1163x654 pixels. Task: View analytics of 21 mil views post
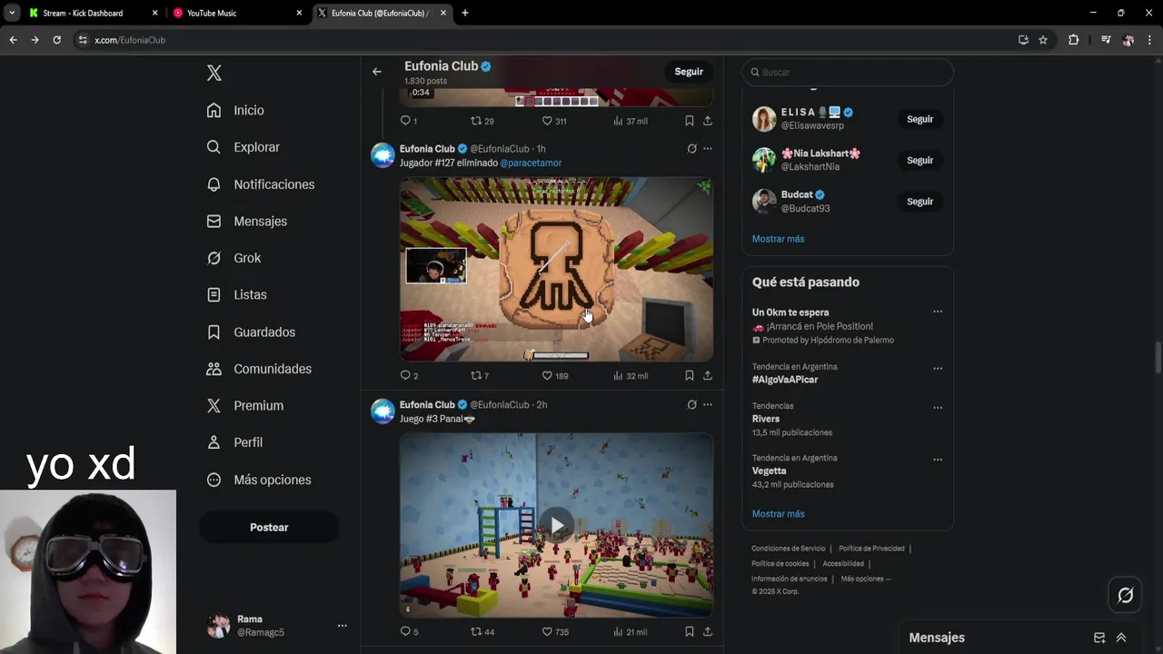[630, 631]
